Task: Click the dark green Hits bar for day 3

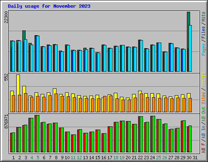Action: 24,35
